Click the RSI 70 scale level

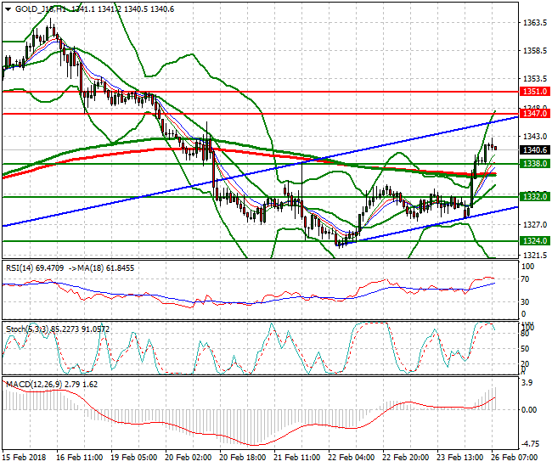525,279
